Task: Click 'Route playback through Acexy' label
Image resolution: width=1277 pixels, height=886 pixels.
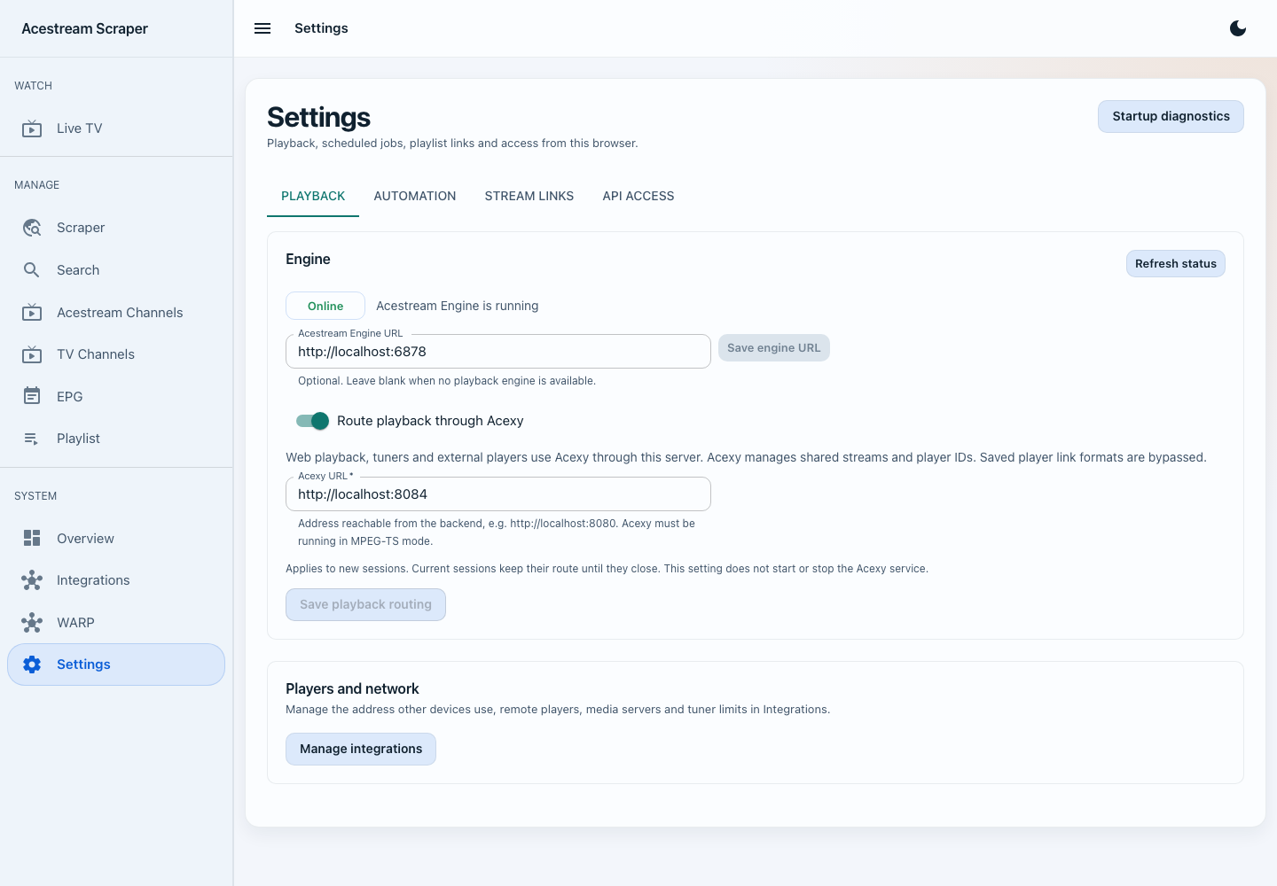Action: coord(430,421)
